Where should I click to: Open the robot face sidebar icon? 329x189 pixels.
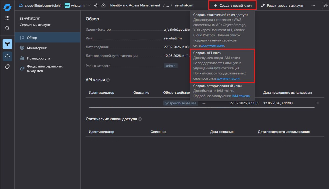point(7,56)
